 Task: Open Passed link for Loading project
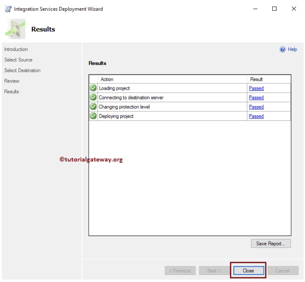[x=256, y=88]
